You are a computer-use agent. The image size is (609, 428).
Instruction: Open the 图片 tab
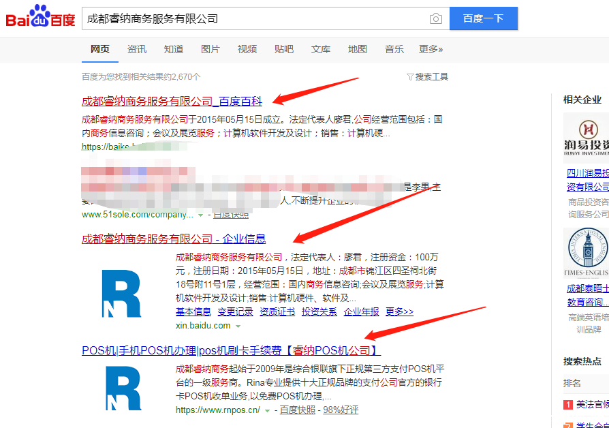[210, 49]
